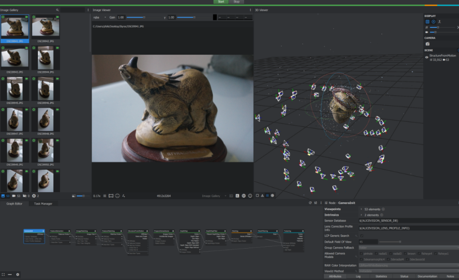
Task: Click the feature points icon in Image Viewer toolbar
Action: pos(124,196)
